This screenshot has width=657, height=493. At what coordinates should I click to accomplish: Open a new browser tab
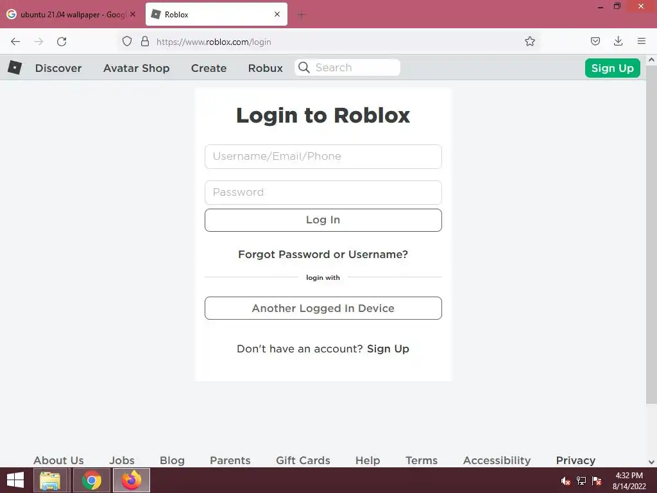coord(302,15)
